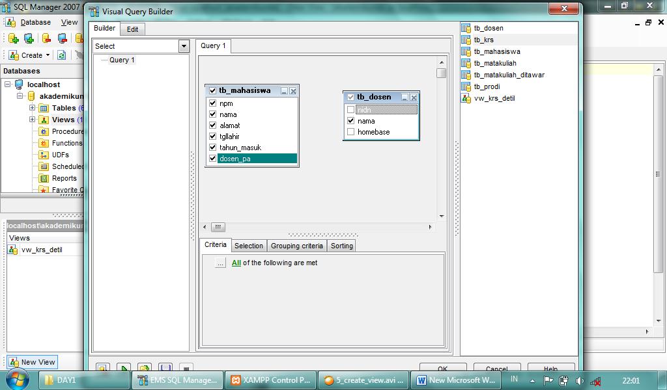Check the nidn checkbox in tb_dosen
This screenshot has height=390, width=667.
350,109
